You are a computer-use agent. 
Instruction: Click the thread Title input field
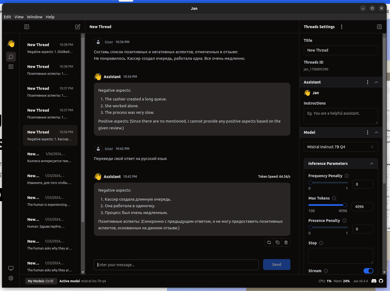pos(341,50)
